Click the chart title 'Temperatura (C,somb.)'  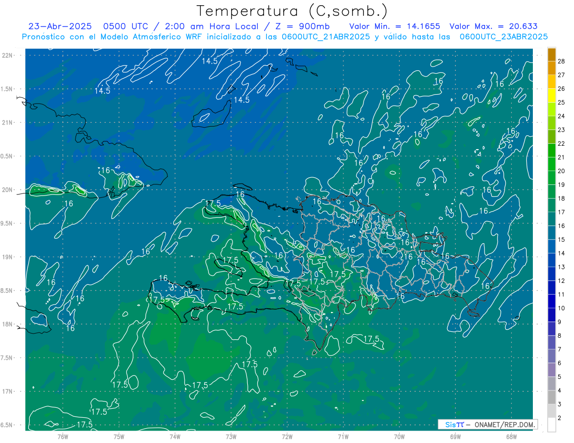click(x=292, y=11)
